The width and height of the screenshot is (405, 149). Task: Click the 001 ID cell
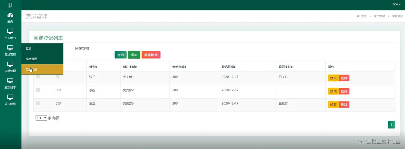pos(58,77)
